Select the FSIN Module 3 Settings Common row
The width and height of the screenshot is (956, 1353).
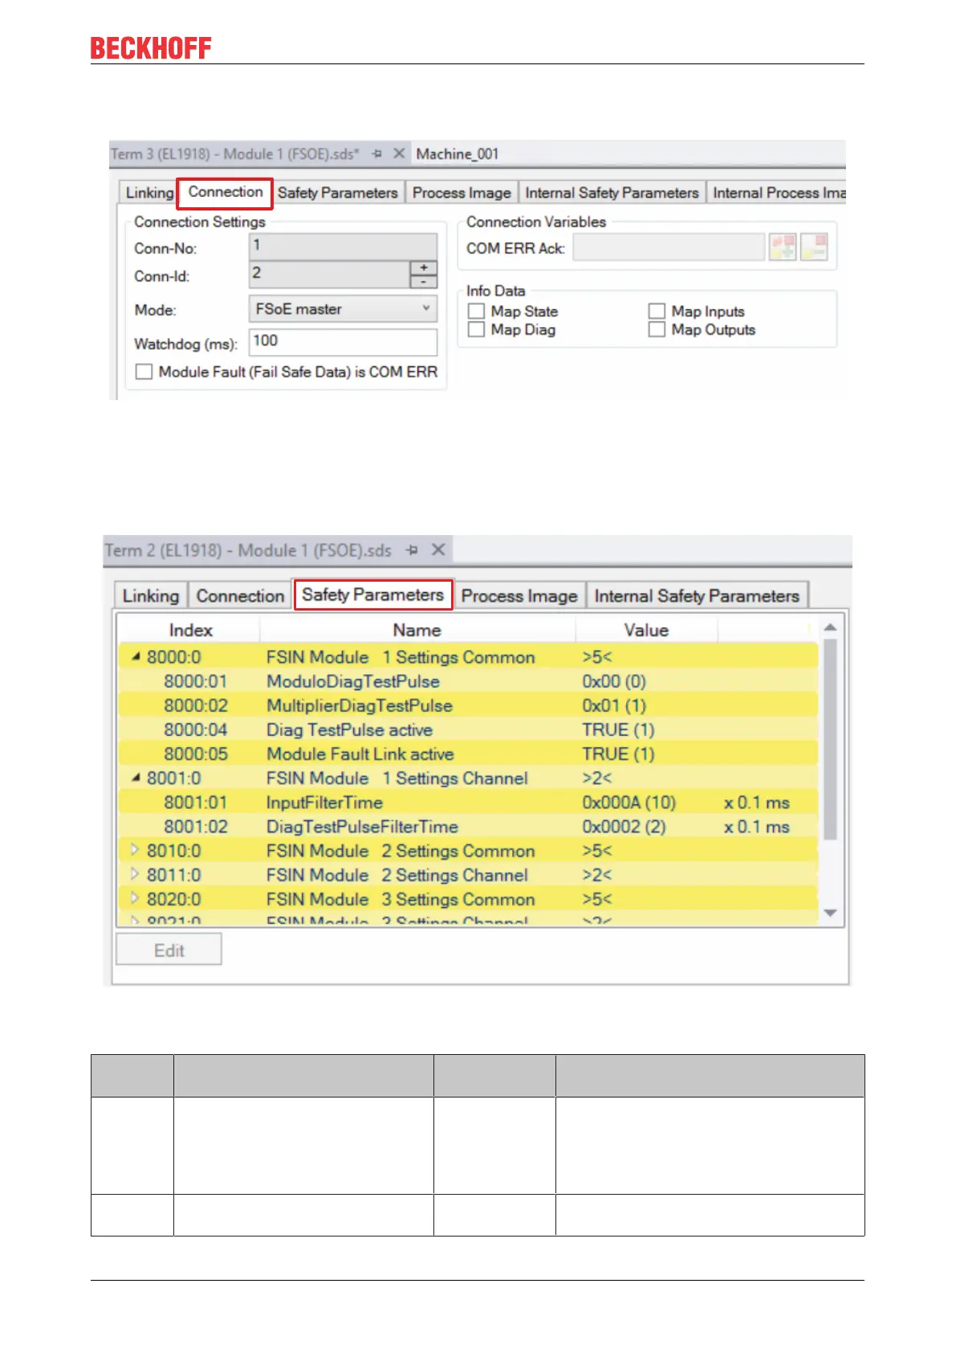click(x=469, y=898)
